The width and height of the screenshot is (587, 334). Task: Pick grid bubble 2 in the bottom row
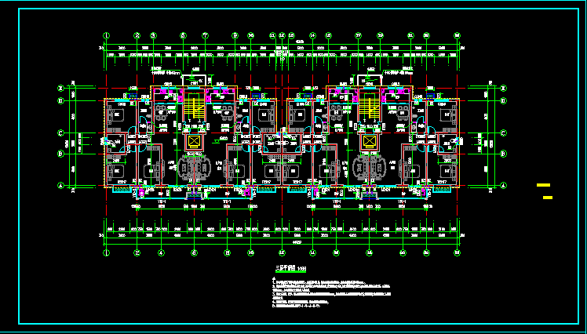[137, 252]
